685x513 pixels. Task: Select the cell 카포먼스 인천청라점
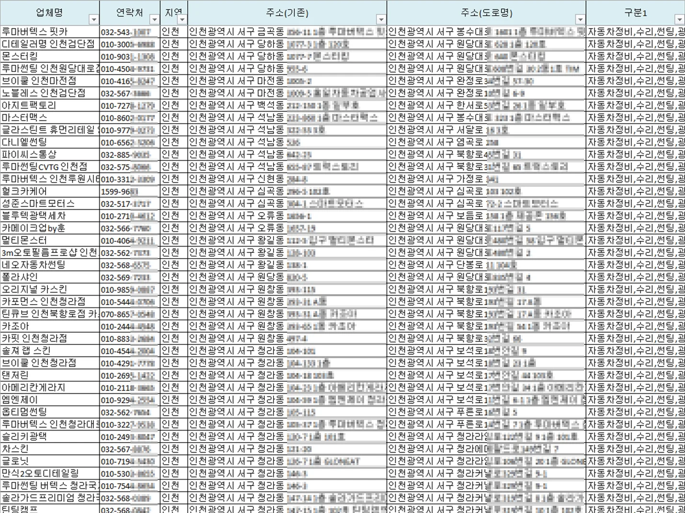tap(50, 301)
